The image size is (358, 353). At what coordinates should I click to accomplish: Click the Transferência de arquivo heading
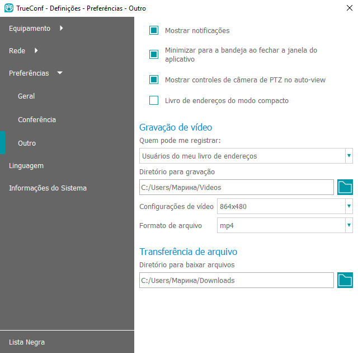tap(189, 252)
